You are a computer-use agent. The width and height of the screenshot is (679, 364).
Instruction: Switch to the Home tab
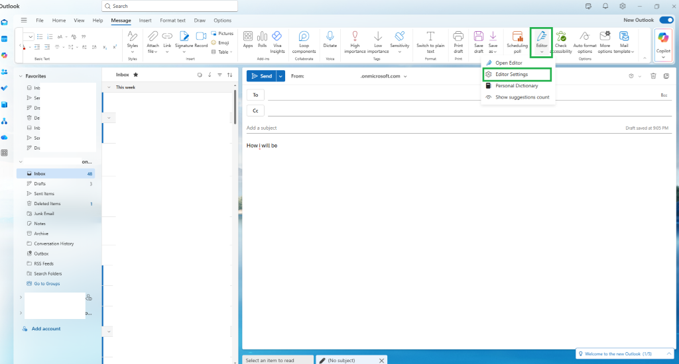(x=59, y=21)
